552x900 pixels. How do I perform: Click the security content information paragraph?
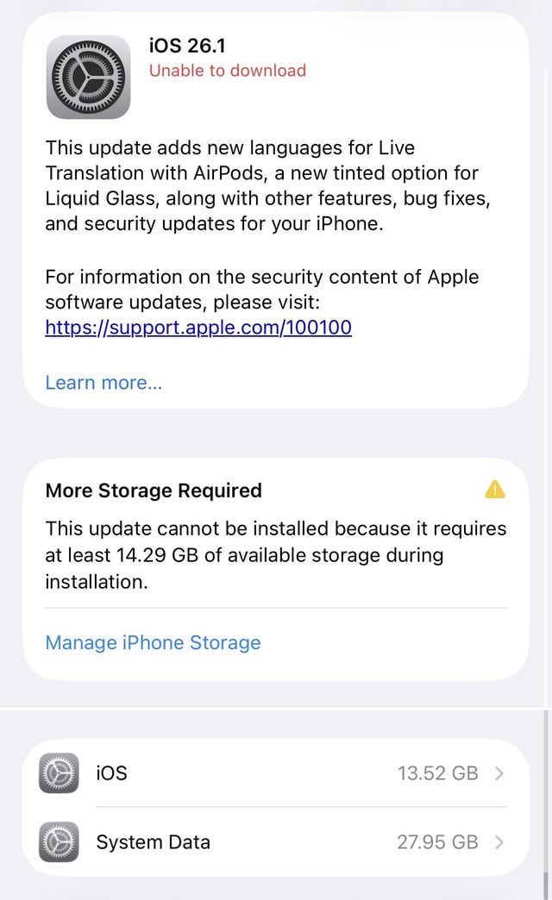point(261,290)
